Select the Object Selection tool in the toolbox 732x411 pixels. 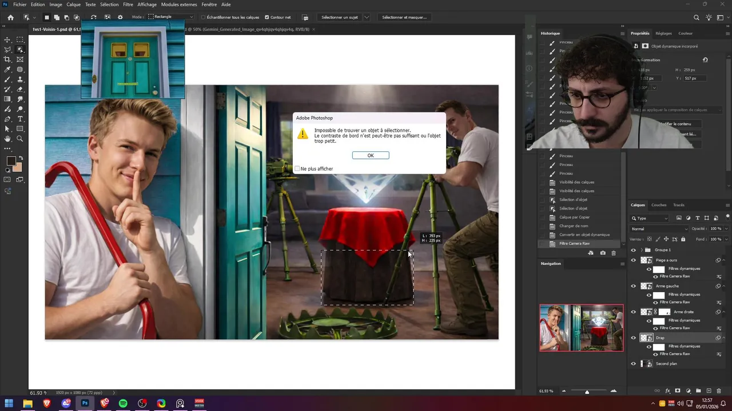[x=20, y=50]
